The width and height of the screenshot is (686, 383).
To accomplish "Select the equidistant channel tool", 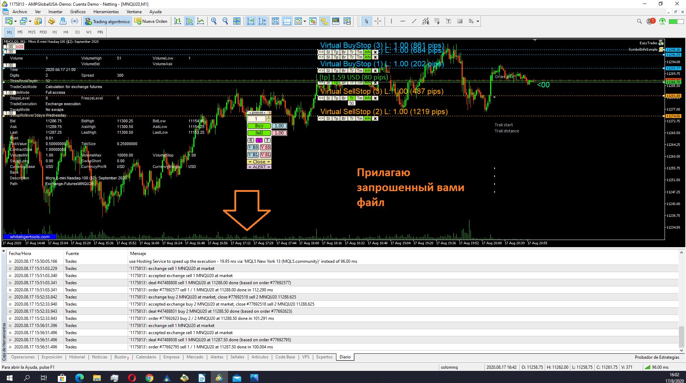I will pyautogui.click(x=426, y=21).
